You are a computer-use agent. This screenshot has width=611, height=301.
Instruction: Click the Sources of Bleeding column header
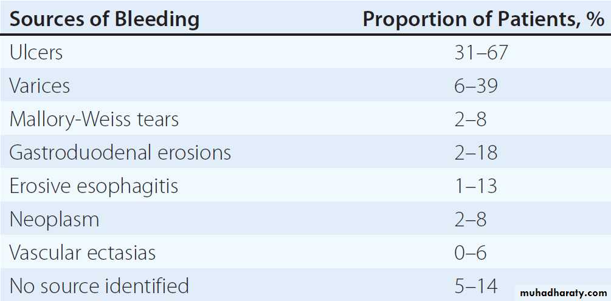[104, 19]
